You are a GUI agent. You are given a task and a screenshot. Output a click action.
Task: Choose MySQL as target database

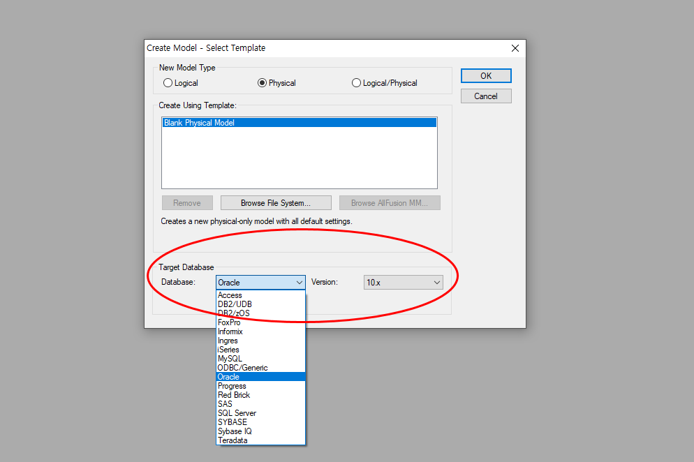tap(260, 359)
